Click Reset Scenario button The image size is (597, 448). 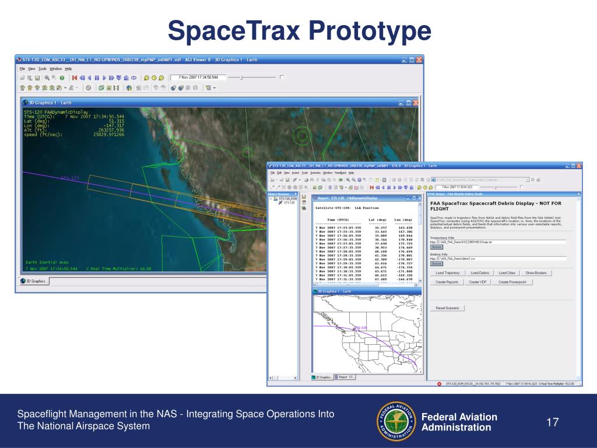(447, 308)
